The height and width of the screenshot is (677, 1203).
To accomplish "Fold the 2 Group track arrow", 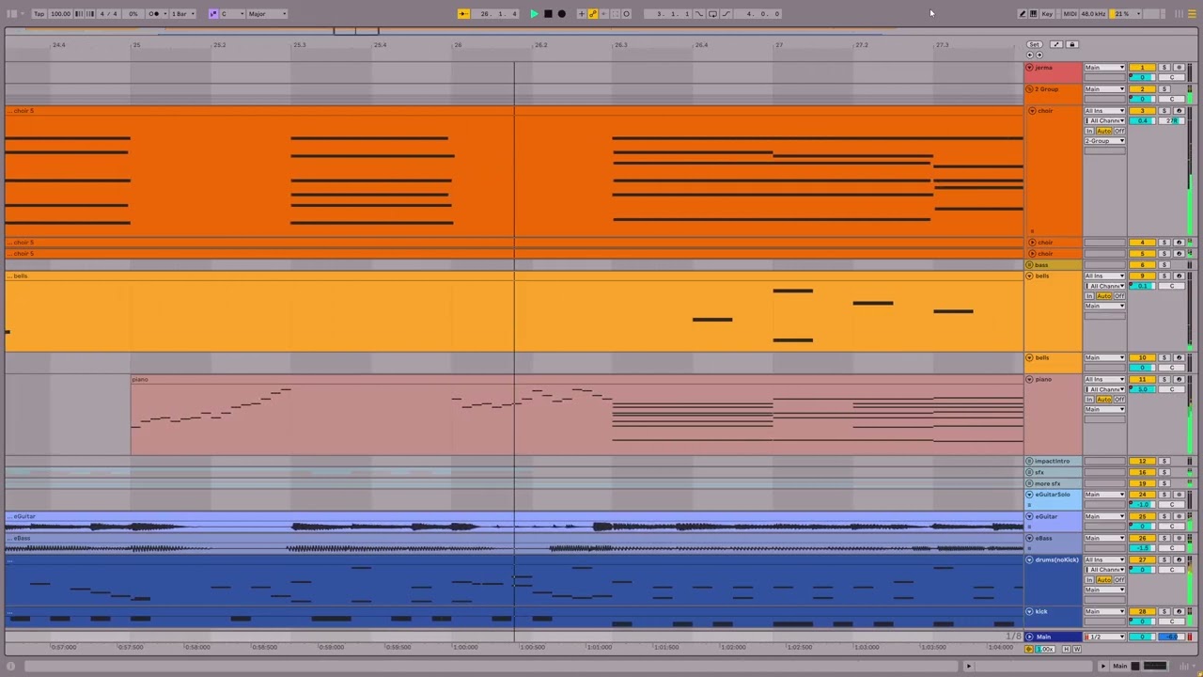I will coord(1029,89).
